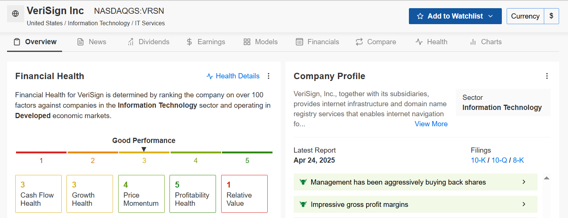Click the star icon in Add to Watchlist
Viewport: 568px width, 218px height.
coord(420,16)
